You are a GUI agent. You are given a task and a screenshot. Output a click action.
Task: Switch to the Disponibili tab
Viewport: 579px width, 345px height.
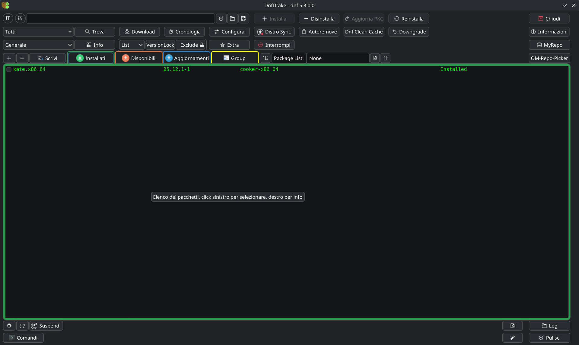pyautogui.click(x=139, y=58)
